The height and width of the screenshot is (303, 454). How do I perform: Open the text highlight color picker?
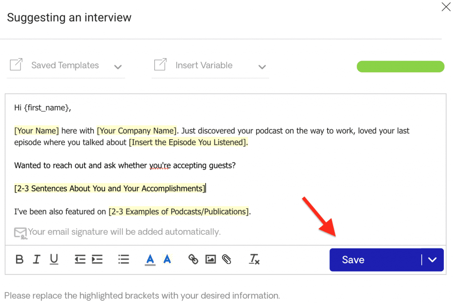(167, 259)
